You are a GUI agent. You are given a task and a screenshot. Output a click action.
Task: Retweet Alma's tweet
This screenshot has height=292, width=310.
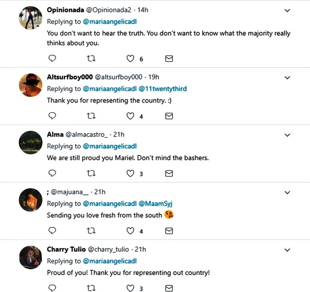[92, 174]
